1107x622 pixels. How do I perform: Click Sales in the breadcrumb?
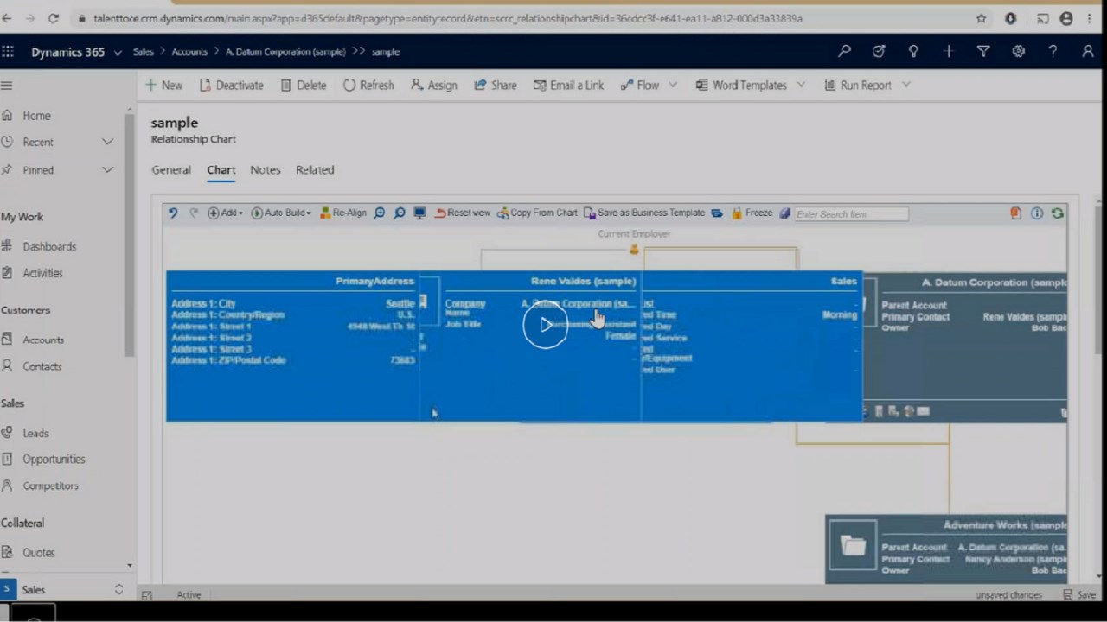pos(143,52)
